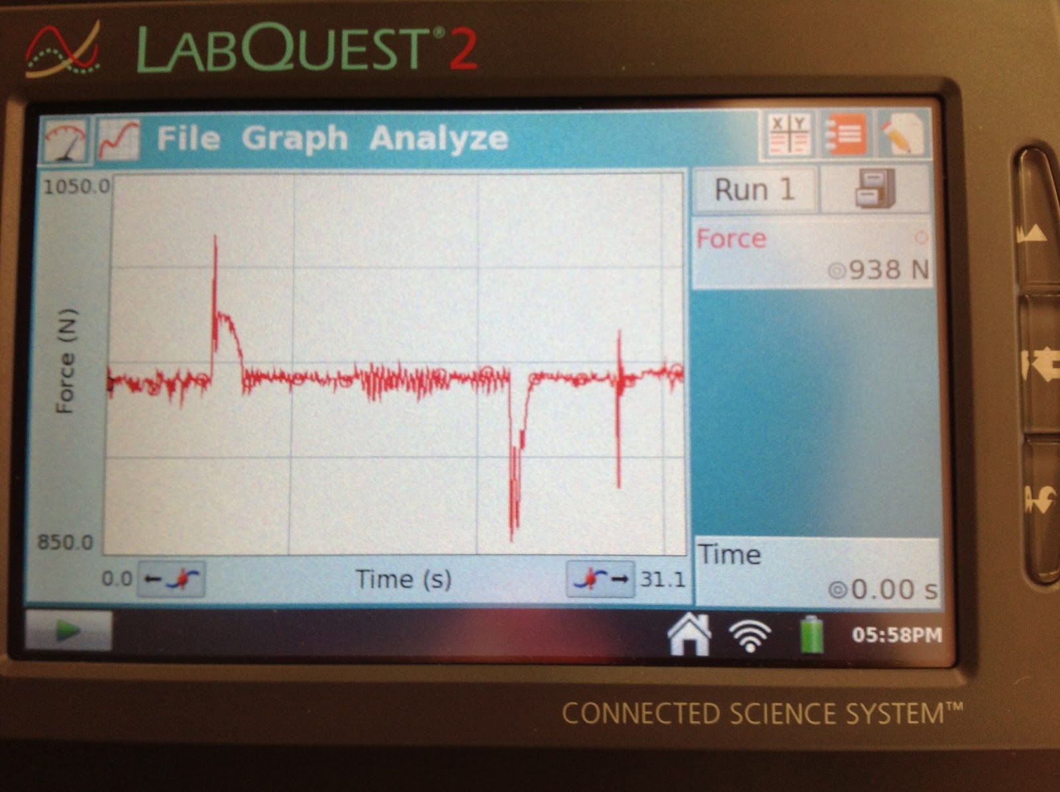Click the 31.1 x-axis end value

[662, 579]
